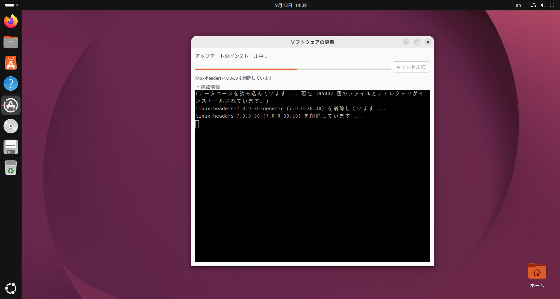The width and height of the screenshot is (560, 299).
Task: Open volume icon in top bar
Action: [x=543, y=5]
